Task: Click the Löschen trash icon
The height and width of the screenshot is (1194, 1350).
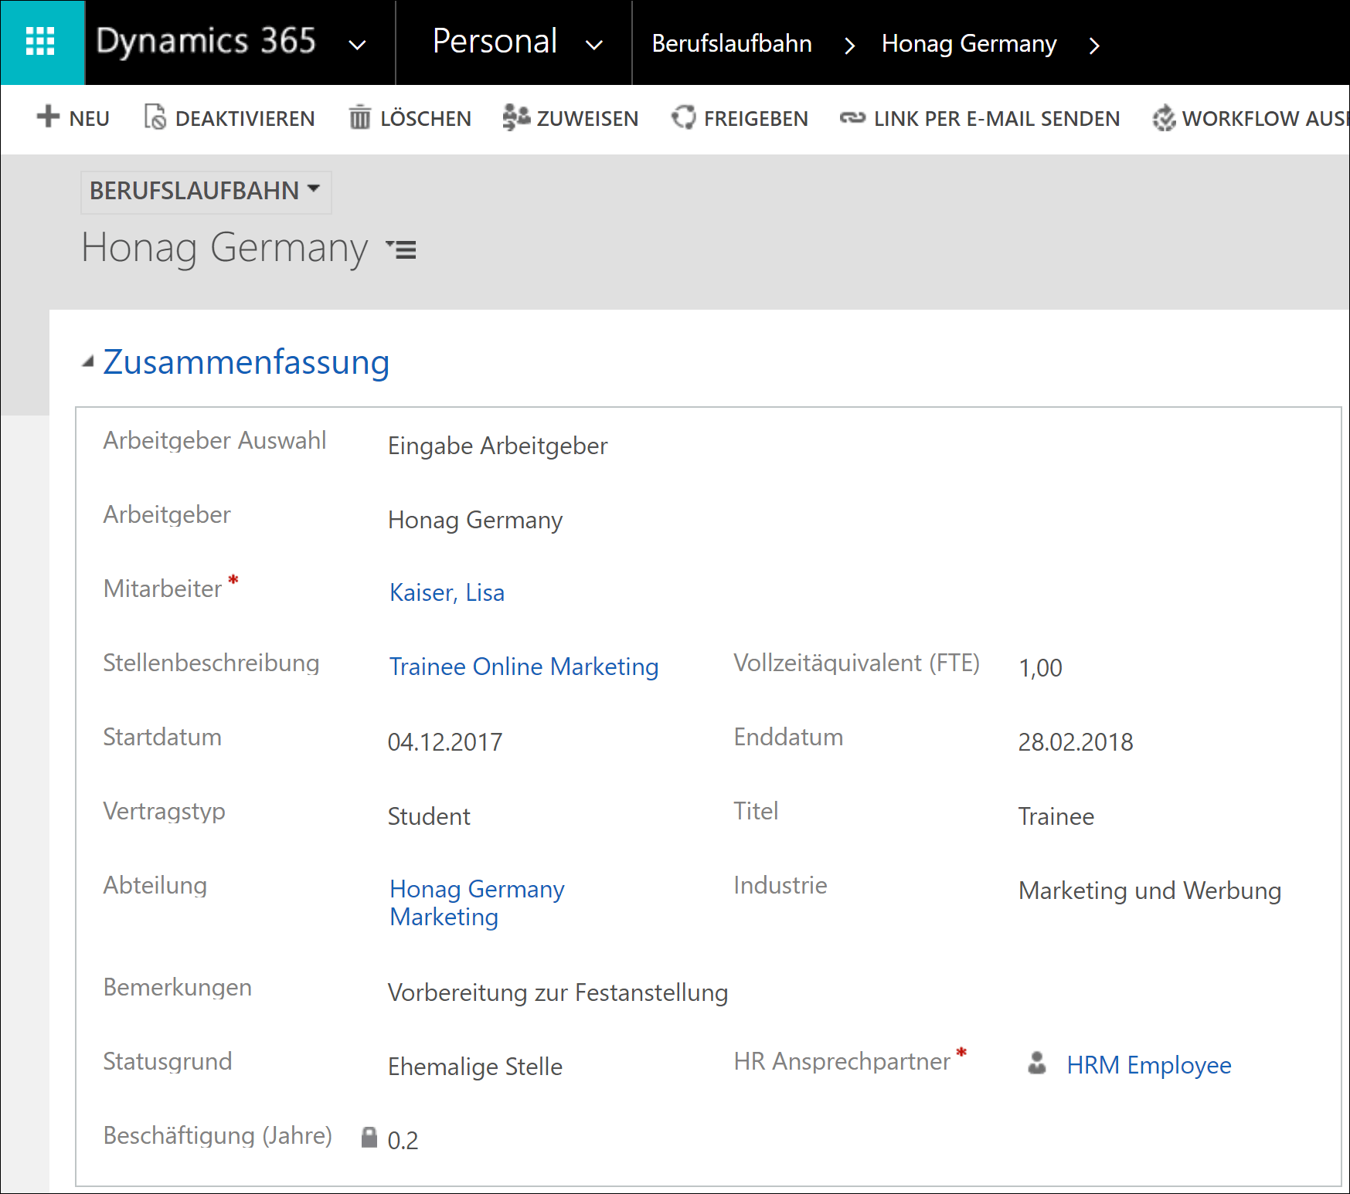Action: (x=359, y=117)
